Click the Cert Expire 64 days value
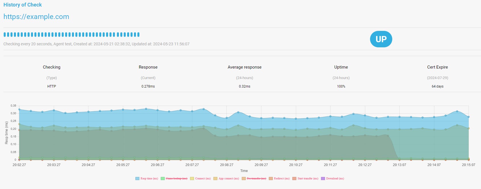481x189 pixels. (437, 86)
